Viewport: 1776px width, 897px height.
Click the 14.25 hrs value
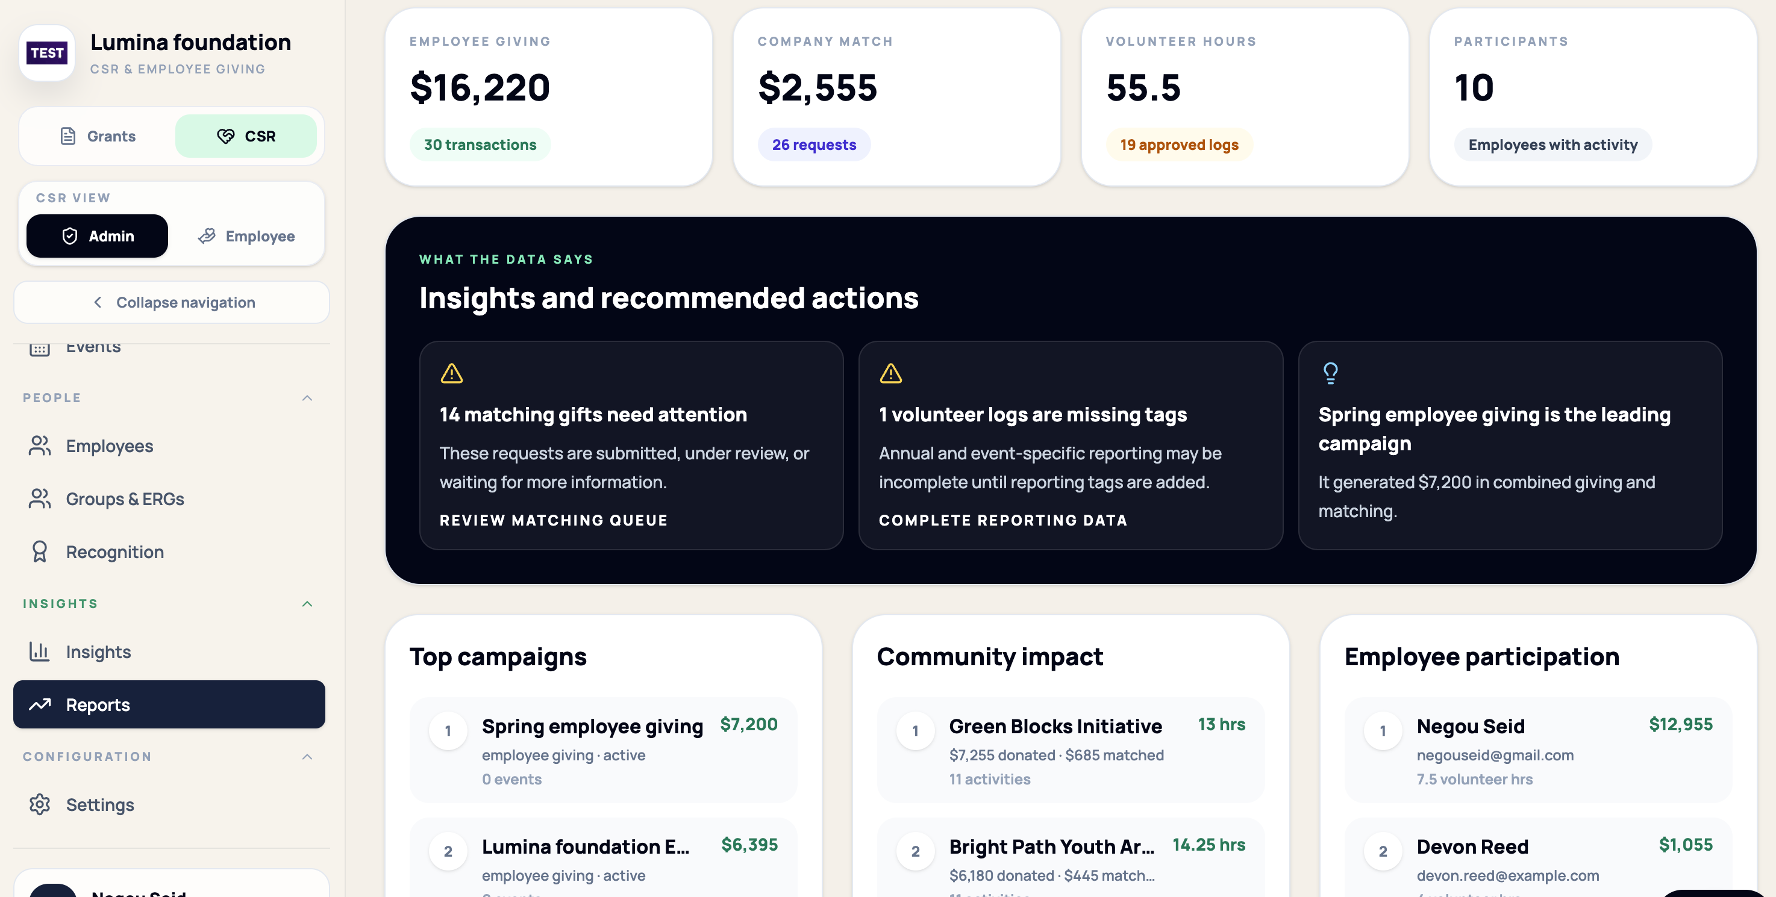pos(1208,845)
